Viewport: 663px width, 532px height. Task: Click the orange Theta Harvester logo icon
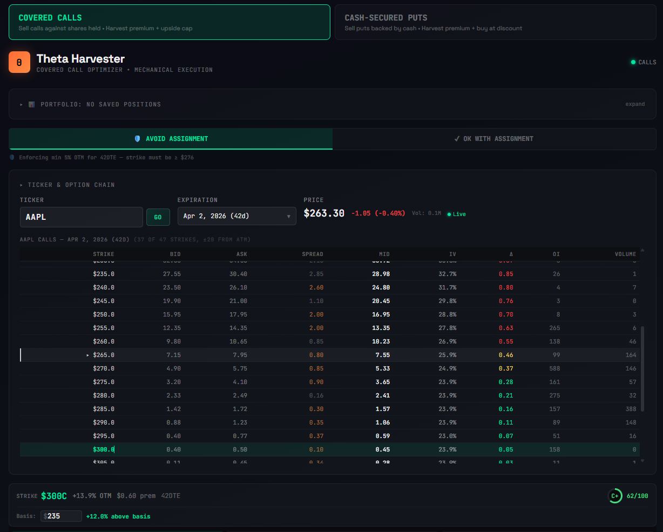[x=19, y=63]
